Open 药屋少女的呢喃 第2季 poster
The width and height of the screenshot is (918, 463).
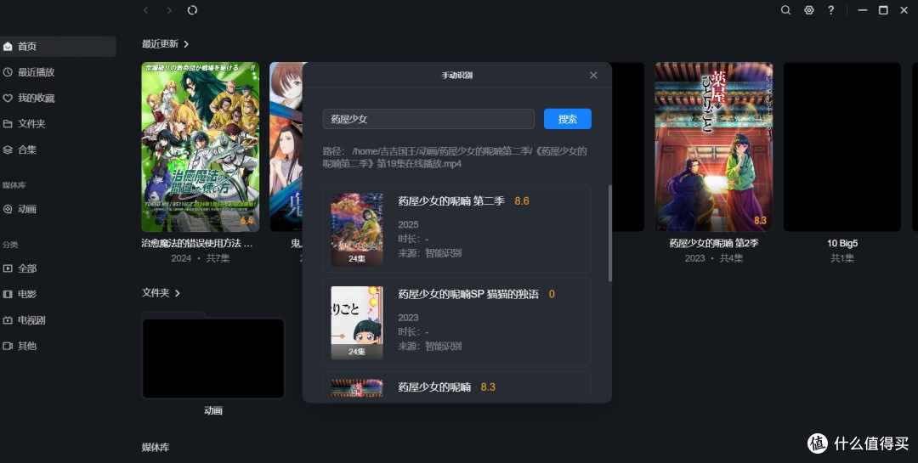(714, 147)
